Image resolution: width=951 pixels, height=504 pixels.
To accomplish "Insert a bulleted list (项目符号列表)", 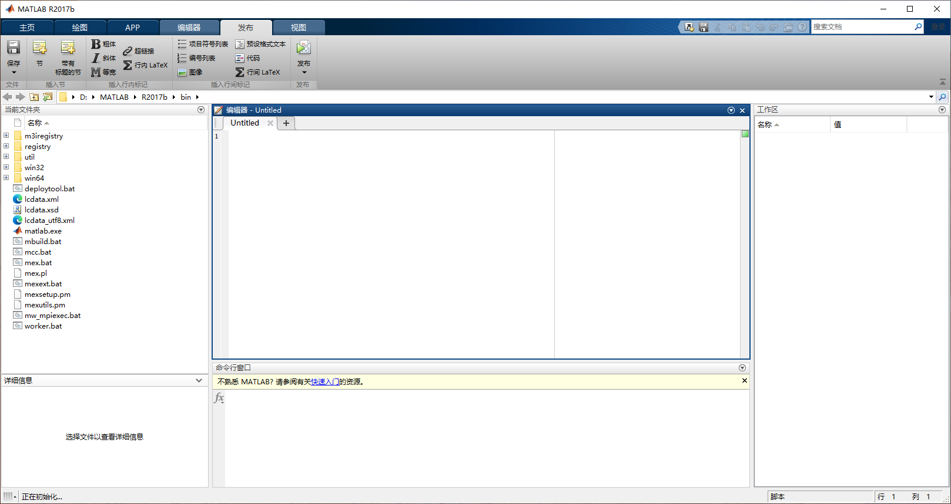I will point(203,44).
